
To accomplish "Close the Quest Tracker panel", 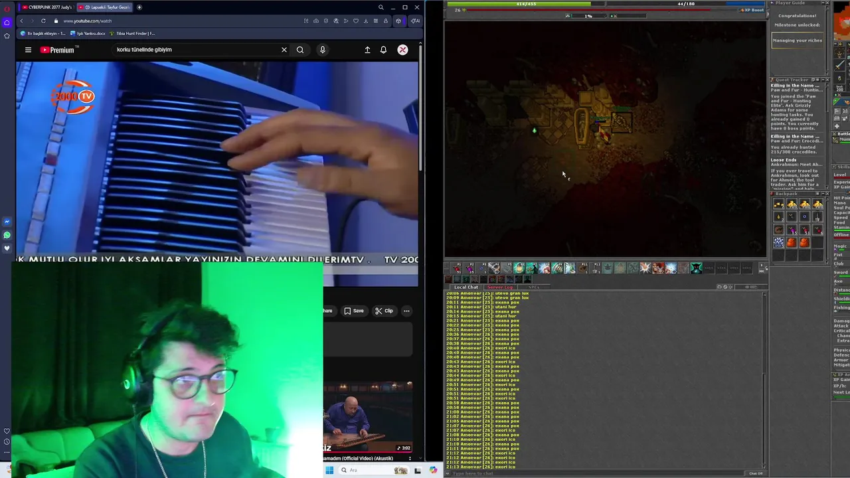I will [x=827, y=80].
